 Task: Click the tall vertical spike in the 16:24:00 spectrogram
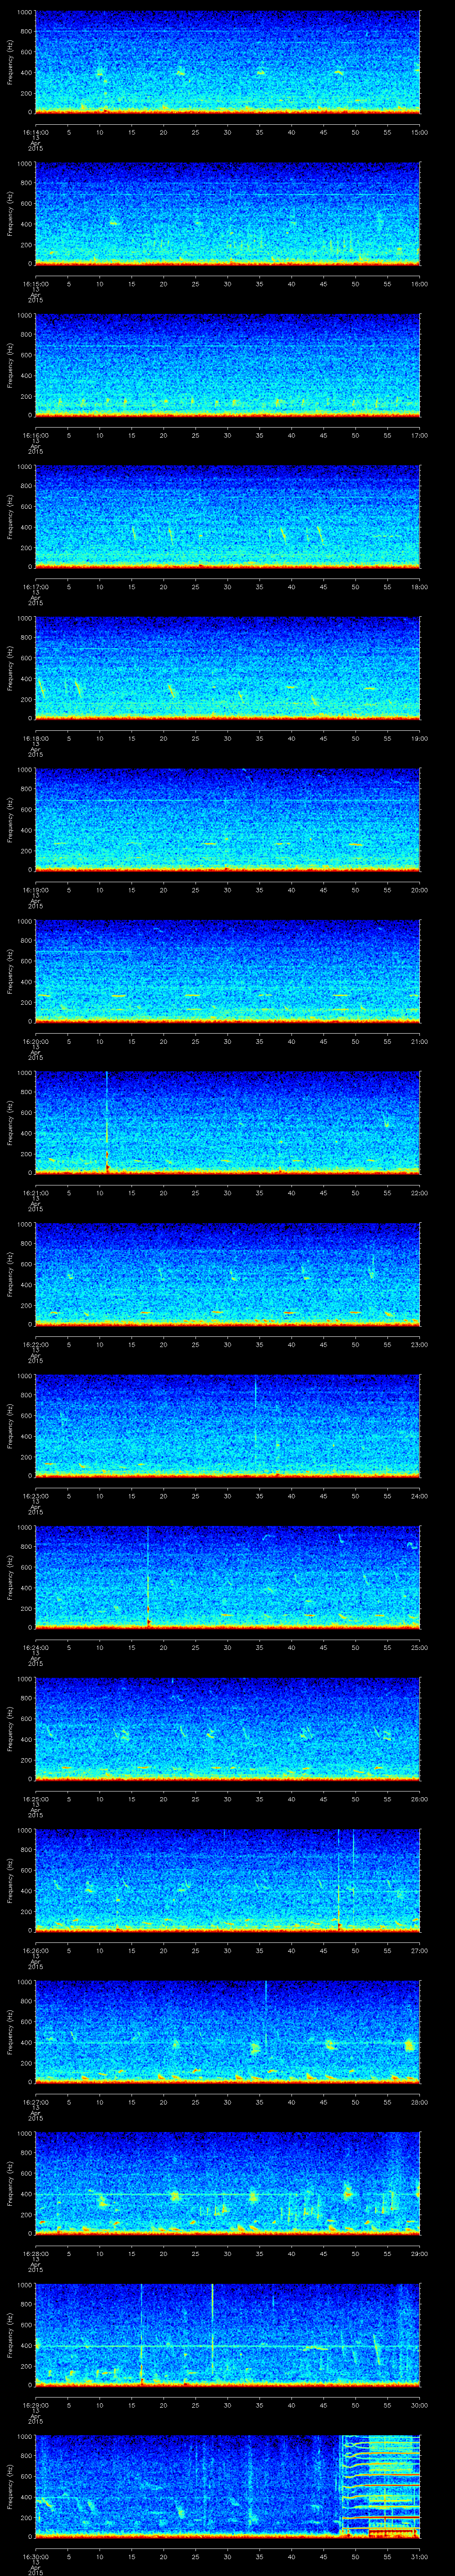tap(148, 1577)
